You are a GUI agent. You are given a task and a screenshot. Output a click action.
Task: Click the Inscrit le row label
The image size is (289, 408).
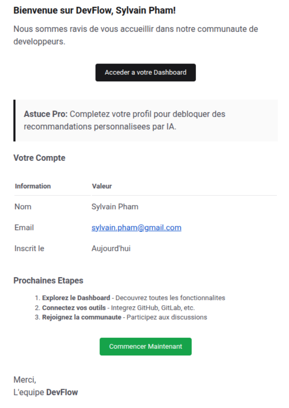[x=29, y=248]
